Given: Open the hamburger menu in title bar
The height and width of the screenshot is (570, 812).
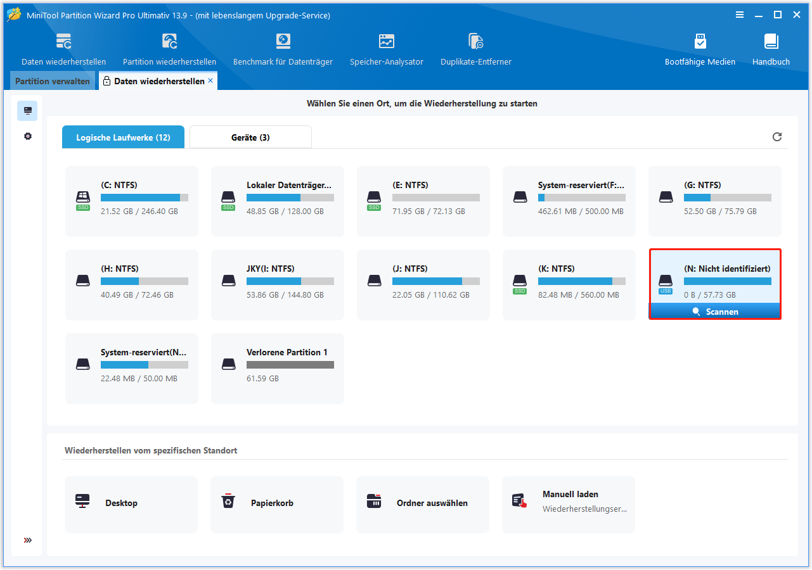Looking at the screenshot, I should [740, 15].
